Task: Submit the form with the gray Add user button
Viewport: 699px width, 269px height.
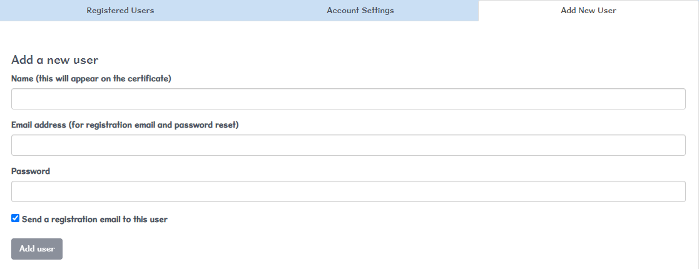Action: click(36, 249)
